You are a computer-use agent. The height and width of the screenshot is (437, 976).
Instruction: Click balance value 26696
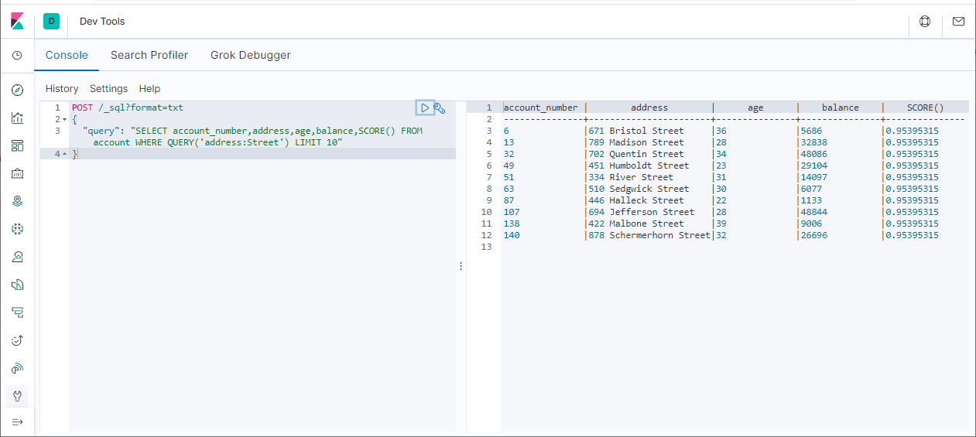[x=814, y=236]
